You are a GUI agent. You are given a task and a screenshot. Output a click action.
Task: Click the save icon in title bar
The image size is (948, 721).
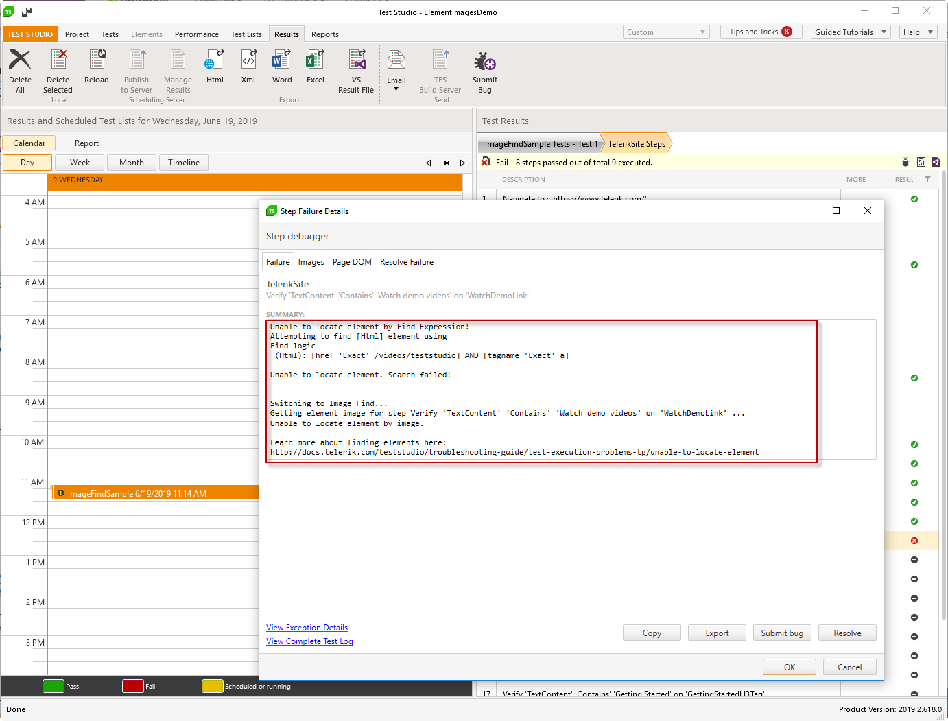27,12
